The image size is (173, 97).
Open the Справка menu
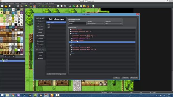pos(52,3)
